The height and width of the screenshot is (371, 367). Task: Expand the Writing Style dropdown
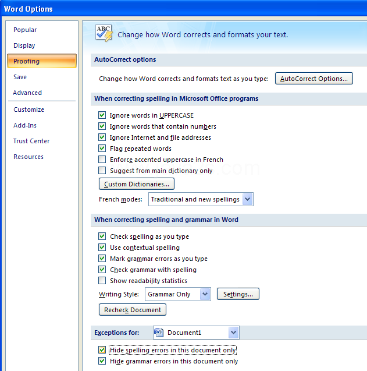[x=178, y=294]
